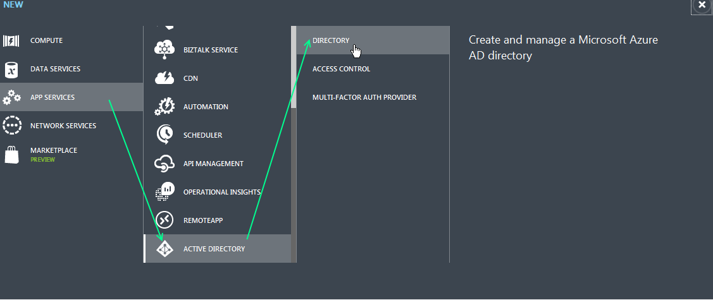Click the RemoteApp circle icon
This screenshot has height=300, width=713.
(164, 220)
